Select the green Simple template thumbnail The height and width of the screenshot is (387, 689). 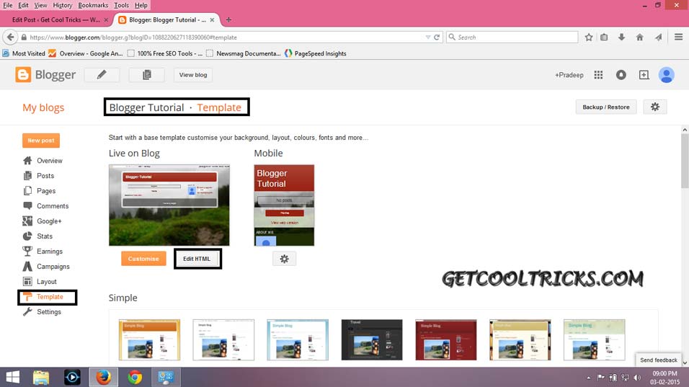[x=594, y=340]
